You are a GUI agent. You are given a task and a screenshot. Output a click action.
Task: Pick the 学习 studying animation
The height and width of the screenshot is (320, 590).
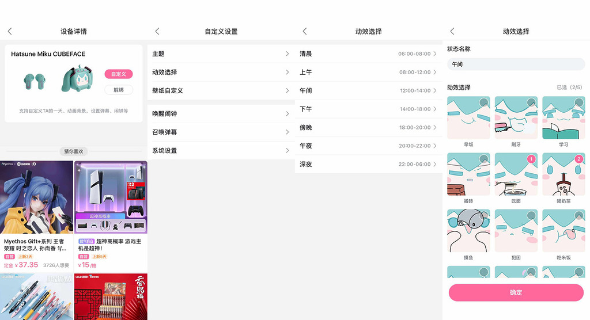pyautogui.click(x=563, y=117)
